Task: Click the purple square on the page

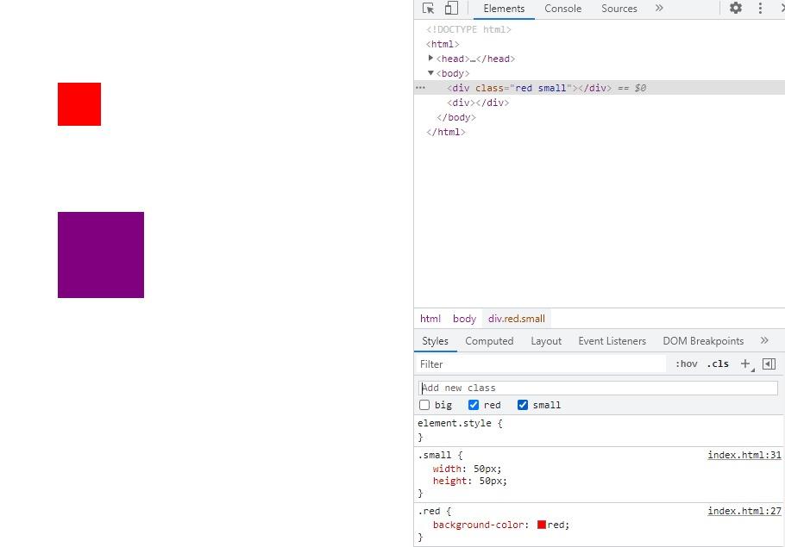Action: pos(101,255)
